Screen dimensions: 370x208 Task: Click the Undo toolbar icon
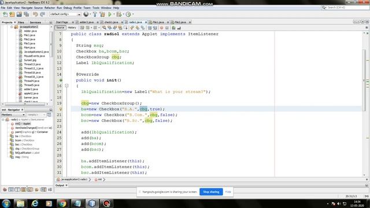tap(35, 14)
